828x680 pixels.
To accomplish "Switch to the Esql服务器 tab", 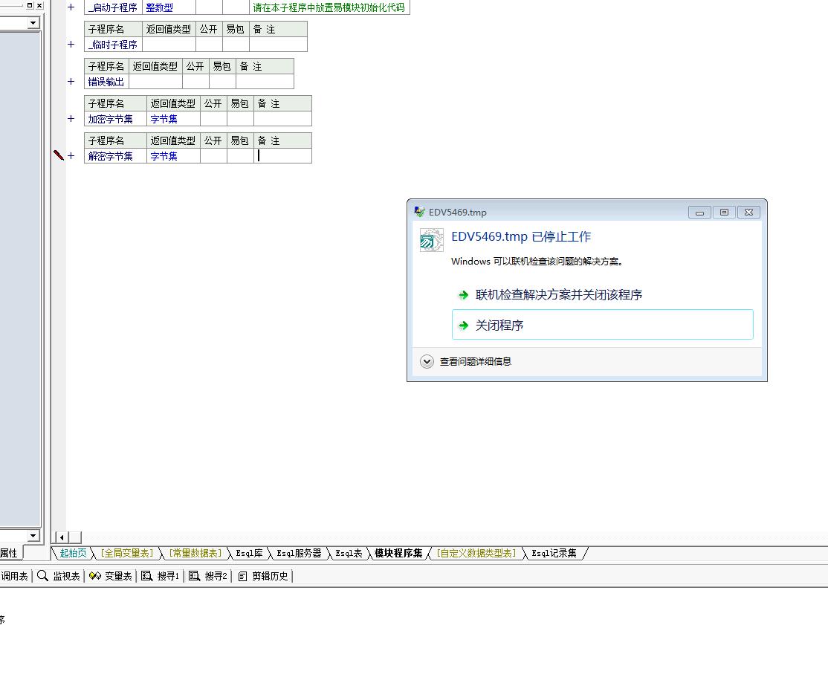I will coord(299,553).
